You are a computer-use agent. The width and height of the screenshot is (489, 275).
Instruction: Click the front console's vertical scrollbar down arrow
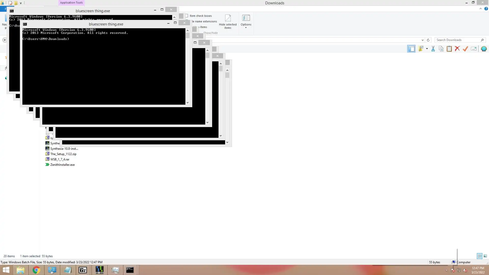(x=187, y=103)
